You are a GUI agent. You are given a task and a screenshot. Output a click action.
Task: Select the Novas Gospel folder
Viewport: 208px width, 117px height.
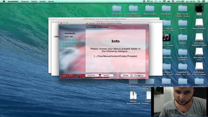pos(149,8)
